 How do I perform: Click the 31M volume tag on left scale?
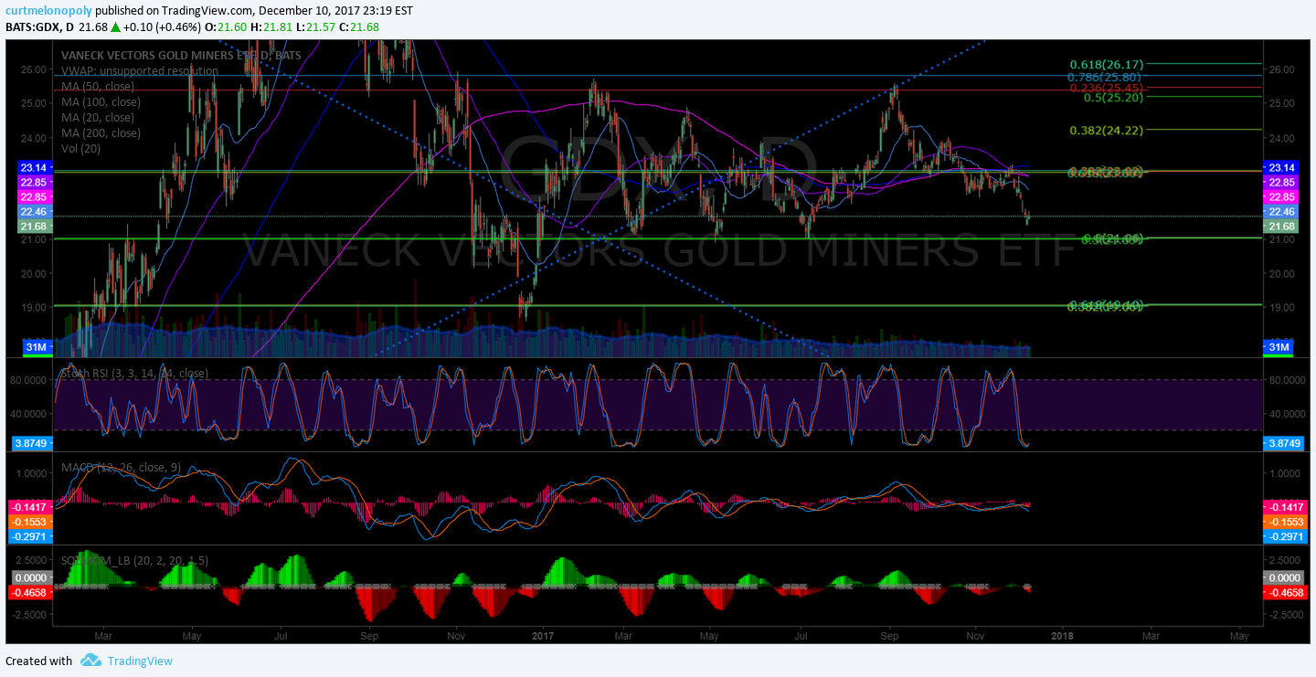[x=37, y=347]
